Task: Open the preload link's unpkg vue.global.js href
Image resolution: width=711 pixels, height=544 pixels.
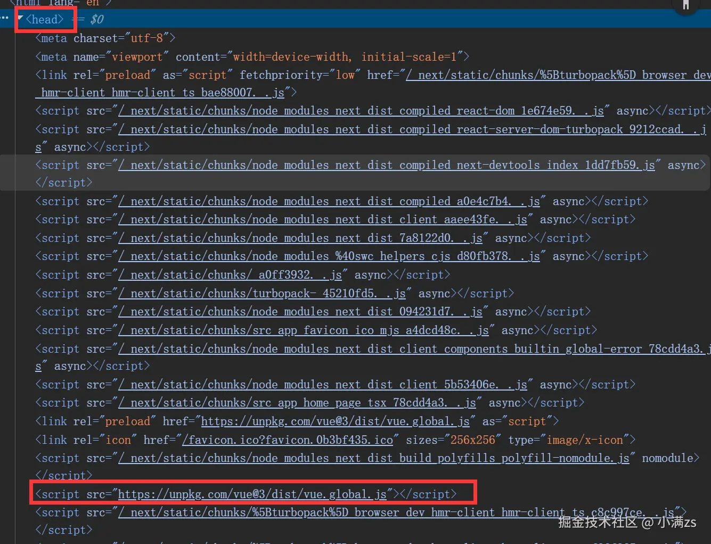Action: [x=336, y=421]
